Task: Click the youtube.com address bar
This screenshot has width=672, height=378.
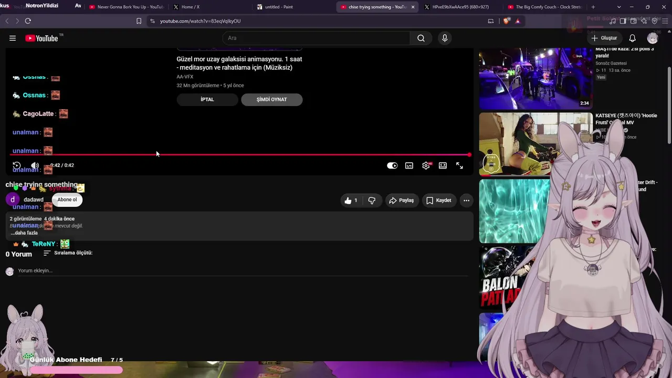Action: [x=315, y=21]
